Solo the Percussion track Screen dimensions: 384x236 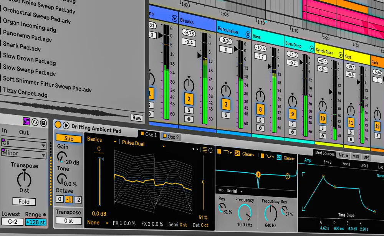(x=226, y=116)
